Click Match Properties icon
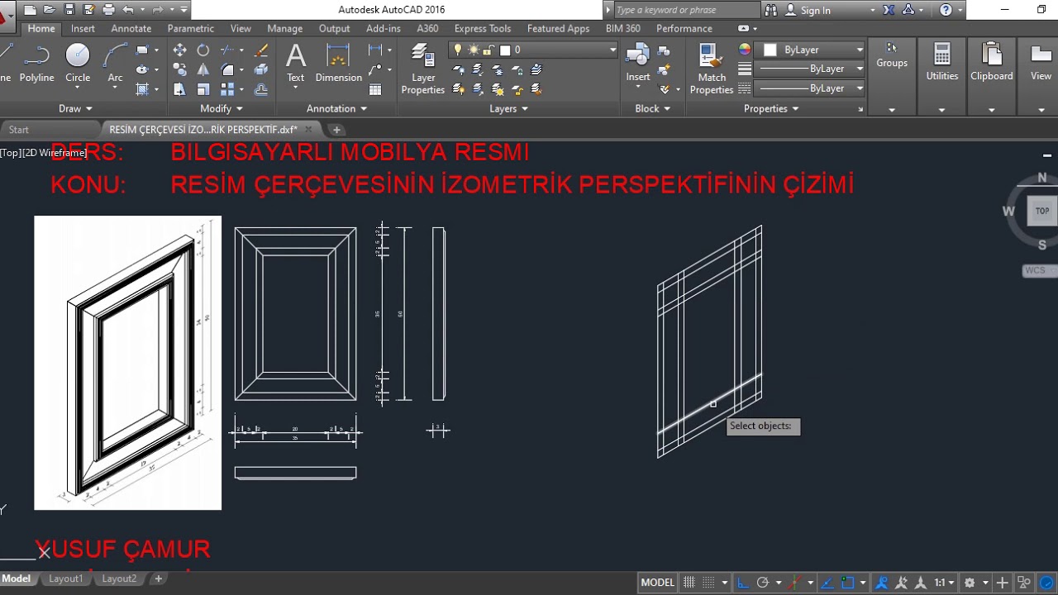 pos(712,69)
